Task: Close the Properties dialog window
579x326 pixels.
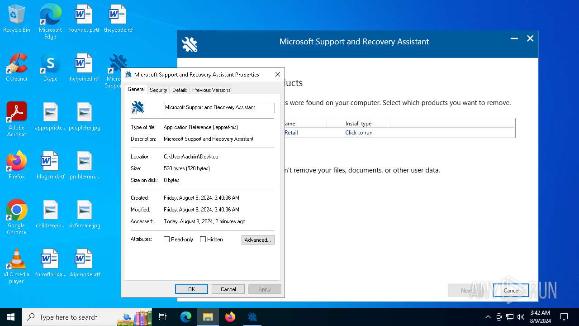Action: [x=278, y=75]
